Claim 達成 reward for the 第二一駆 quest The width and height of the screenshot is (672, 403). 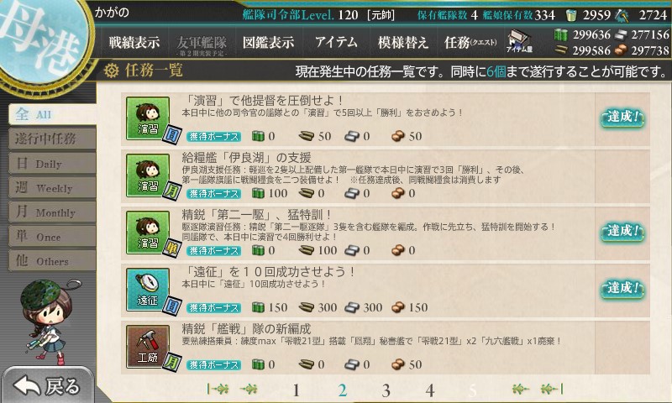coord(622,232)
